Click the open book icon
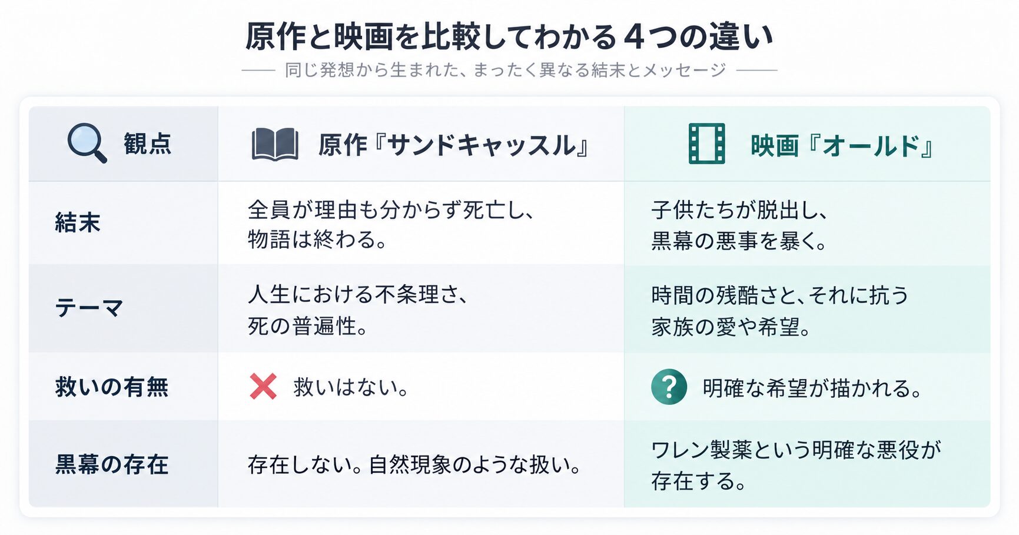 [275, 144]
